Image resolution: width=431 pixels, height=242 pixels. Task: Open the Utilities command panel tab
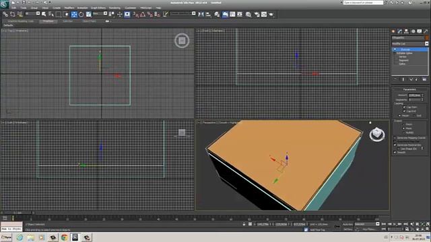pos(426,32)
